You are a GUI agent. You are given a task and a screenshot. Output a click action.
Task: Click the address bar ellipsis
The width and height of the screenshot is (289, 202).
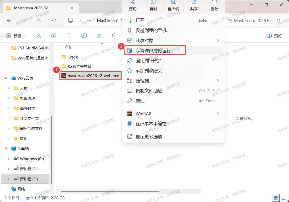point(89,20)
